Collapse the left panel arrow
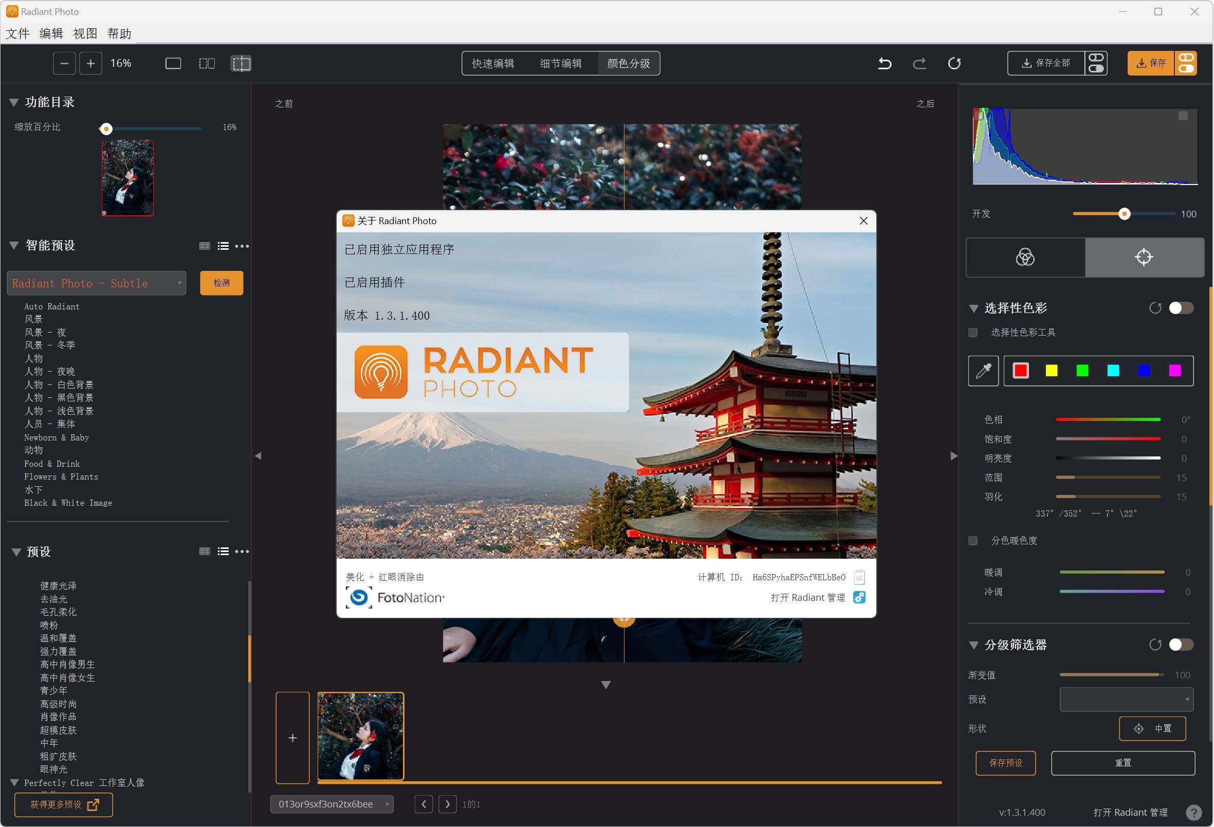 (x=258, y=456)
